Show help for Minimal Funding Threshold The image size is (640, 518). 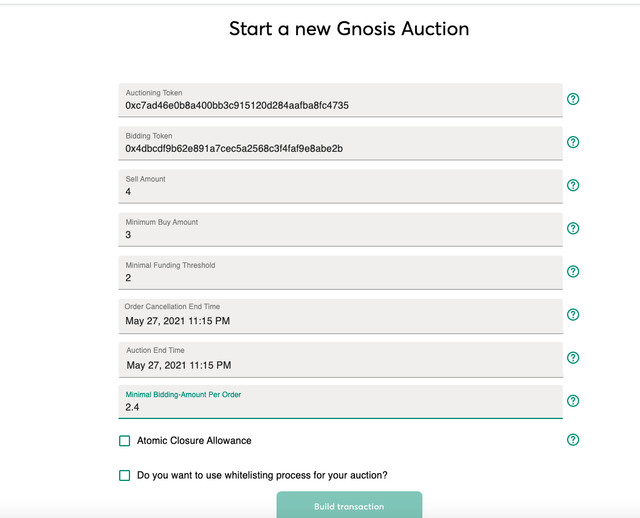[x=573, y=271]
